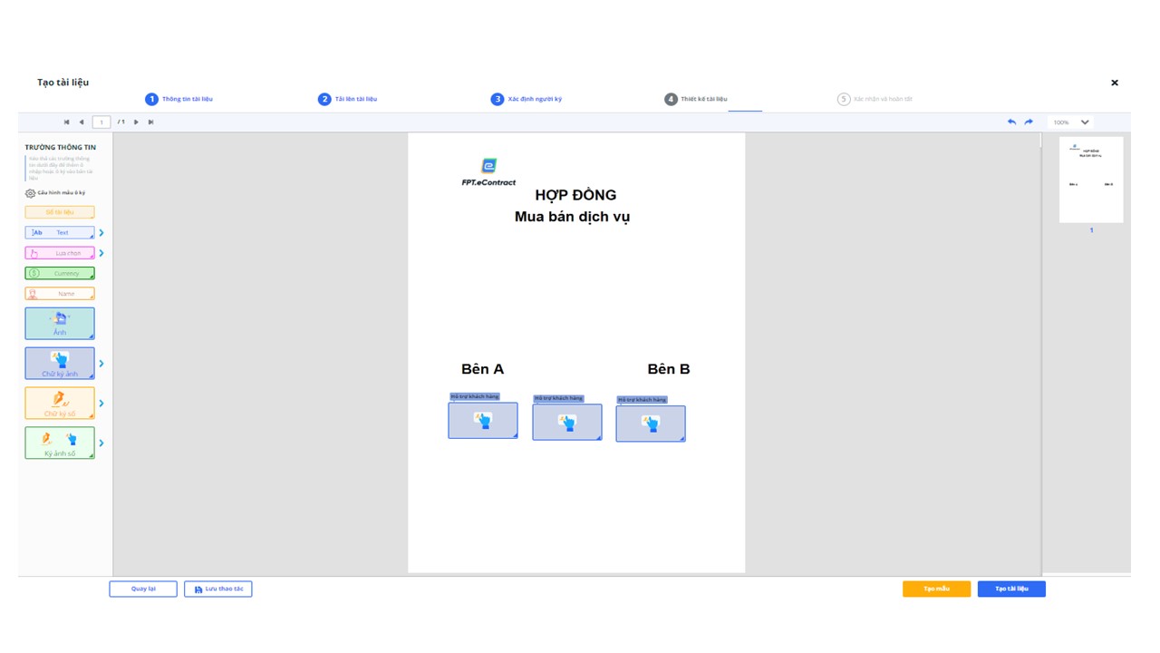Expand the Lựa chọn field options arrow
1160x653 pixels.
101,253
